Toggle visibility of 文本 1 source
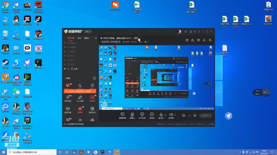 coord(65,64)
